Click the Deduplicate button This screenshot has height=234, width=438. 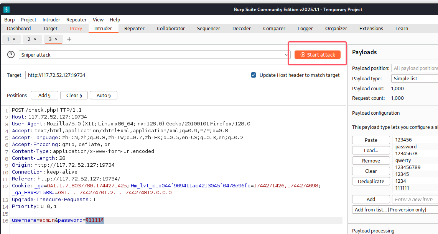point(371,181)
